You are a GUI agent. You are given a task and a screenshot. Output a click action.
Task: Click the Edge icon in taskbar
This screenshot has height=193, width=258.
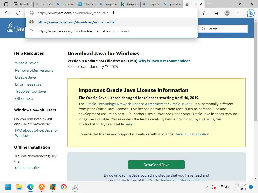click(30, 187)
